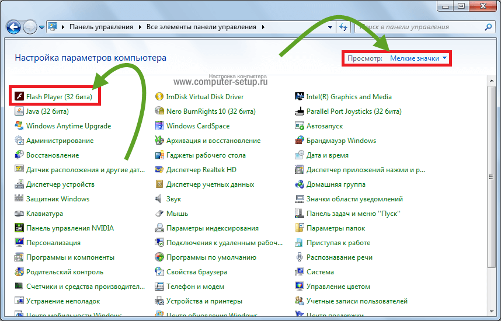Open the Диспетчер устройств link
The width and height of the screenshot is (501, 321).
point(60,184)
